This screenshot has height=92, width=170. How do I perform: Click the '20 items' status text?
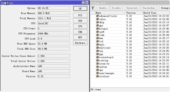tap(96, 89)
